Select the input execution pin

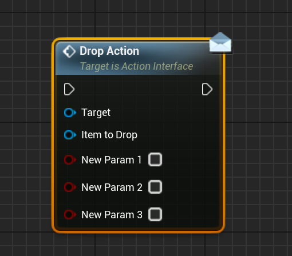click(69, 89)
